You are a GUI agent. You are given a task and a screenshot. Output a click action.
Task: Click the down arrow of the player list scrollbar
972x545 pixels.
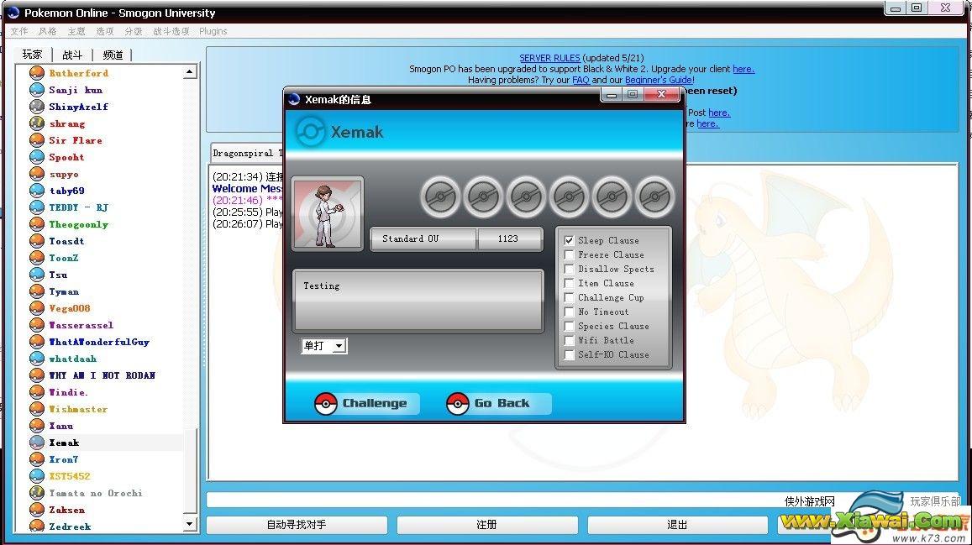(190, 524)
